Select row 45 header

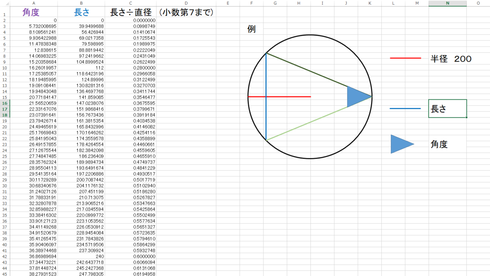click(4, 274)
